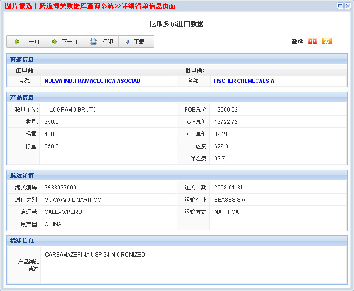Click product description CARBAMAZEPINA USP 24 MICRONIZED

click(x=95, y=255)
